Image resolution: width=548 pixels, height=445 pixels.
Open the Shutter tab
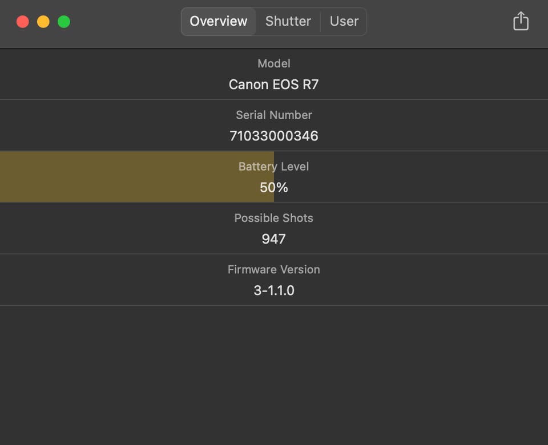click(288, 21)
